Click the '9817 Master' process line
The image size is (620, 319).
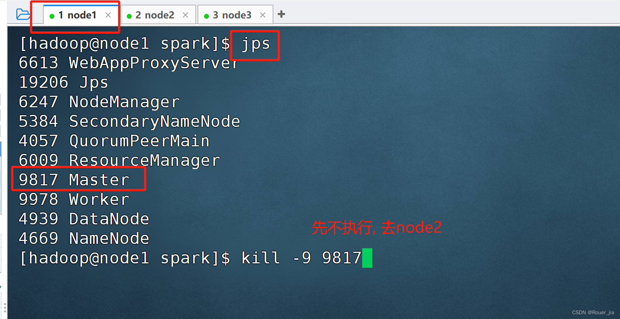(x=74, y=180)
